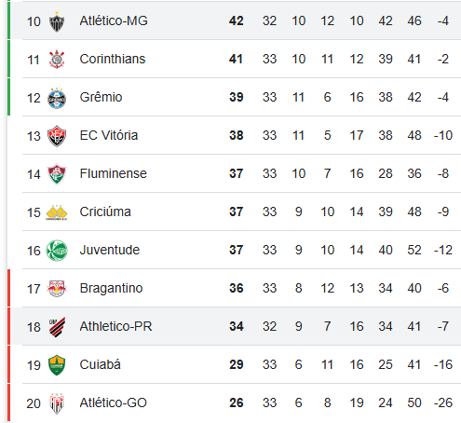Click the Bragantino Red Bull logo

click(57, 289)
